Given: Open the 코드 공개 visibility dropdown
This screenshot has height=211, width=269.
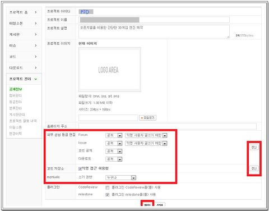Looking at the screenshot, I should [114, 151].
